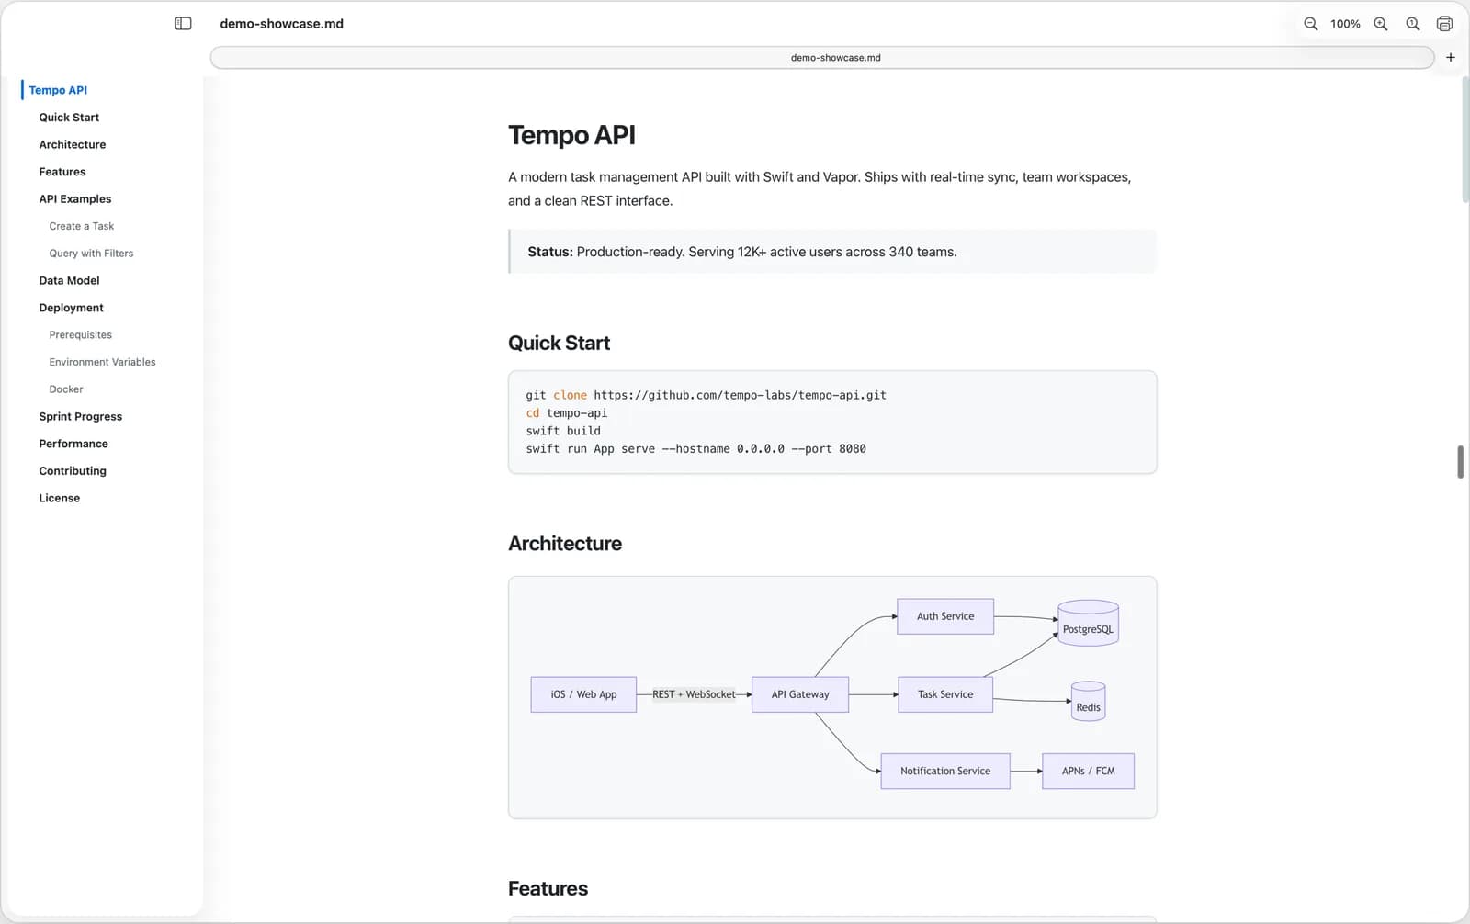Click the git clone command line

[x=706, y=395]
